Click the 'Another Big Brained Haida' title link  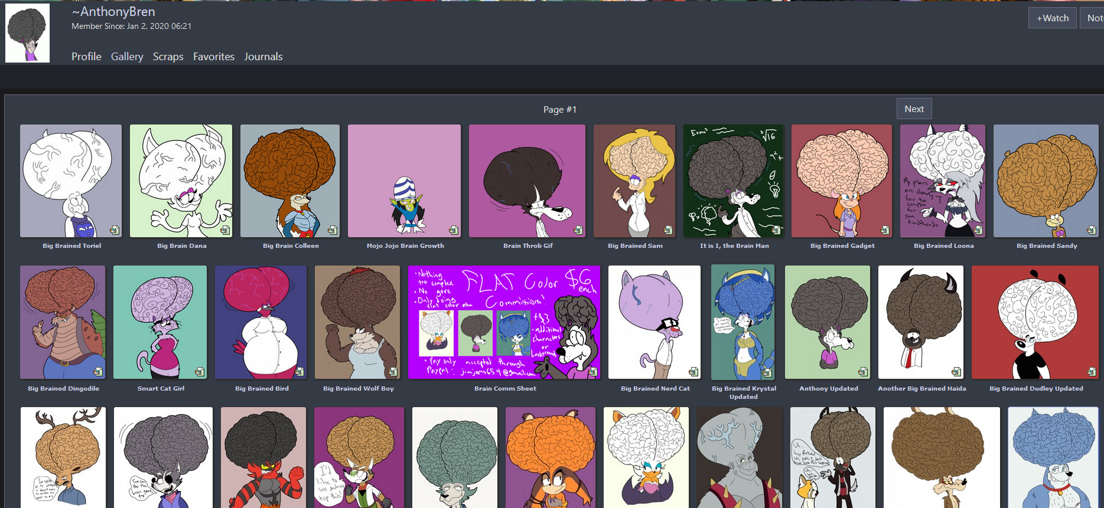(921, 388)
